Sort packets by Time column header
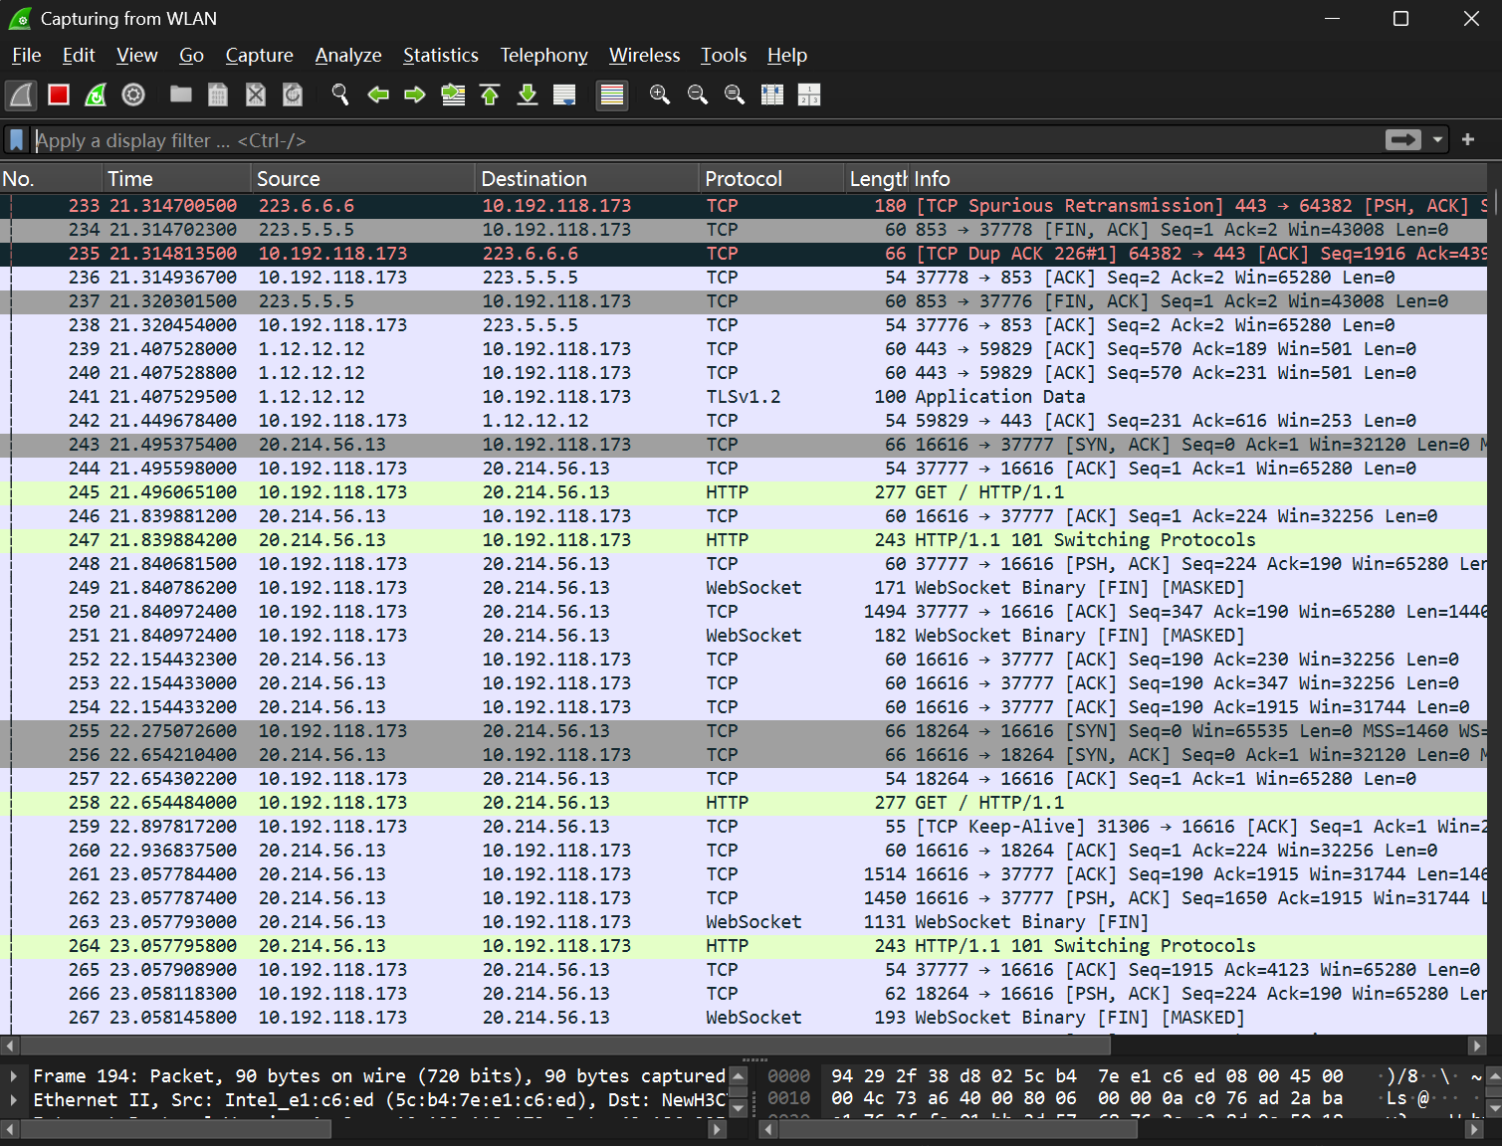Screen dimensions: 1502x1146 pyautogui.click(x=177, y=179)
